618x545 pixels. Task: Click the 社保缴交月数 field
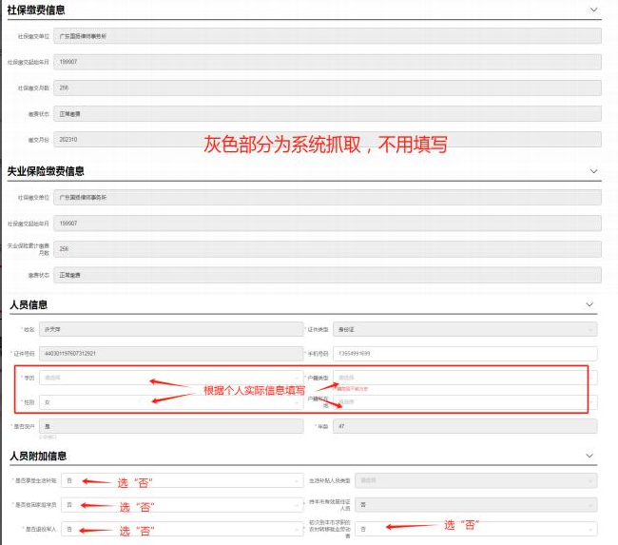tap(327, 88)
